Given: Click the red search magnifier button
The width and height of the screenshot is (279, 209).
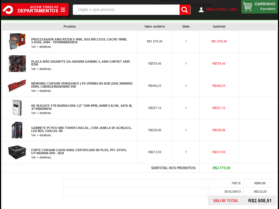Looking at the screenshot, I should 185,10.
